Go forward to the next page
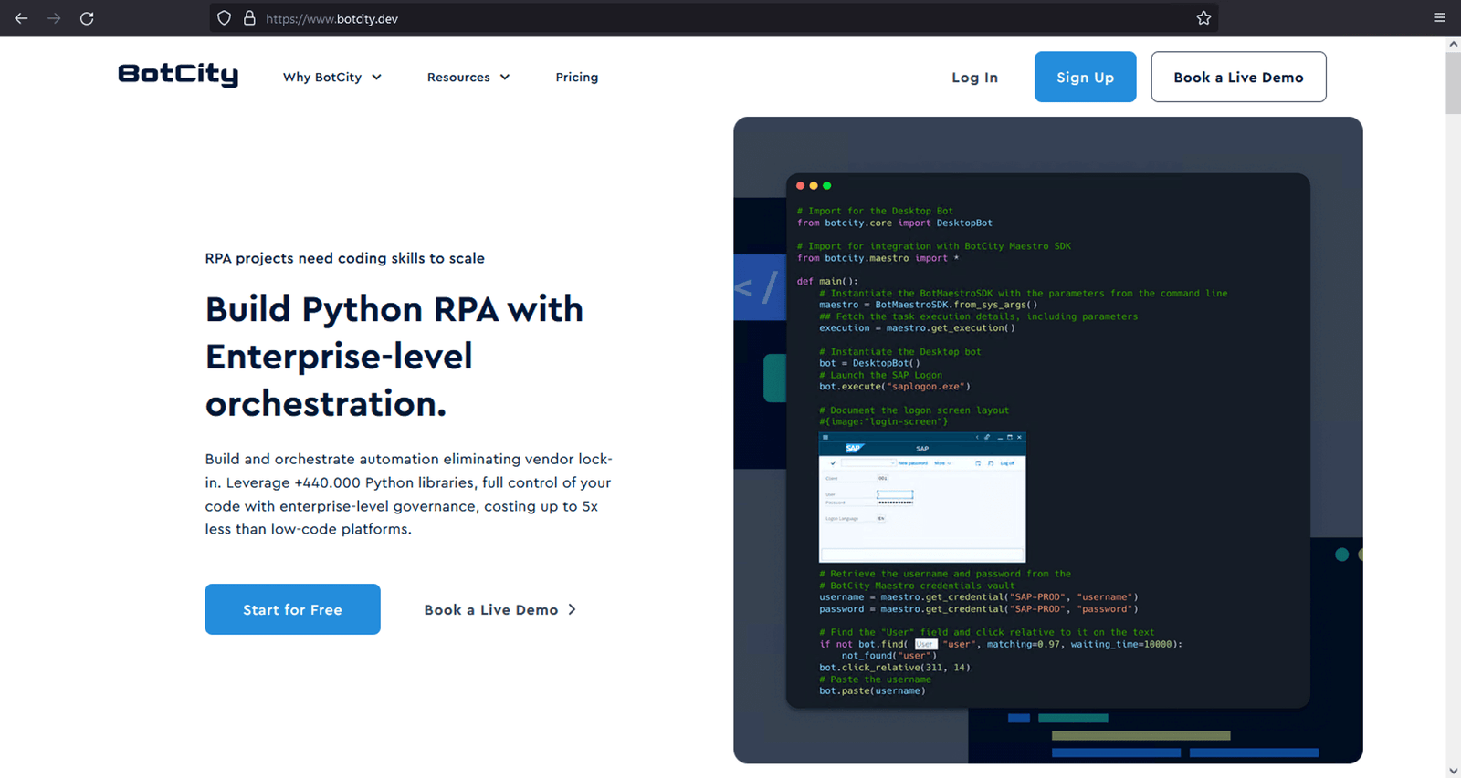 pos(54,18)
